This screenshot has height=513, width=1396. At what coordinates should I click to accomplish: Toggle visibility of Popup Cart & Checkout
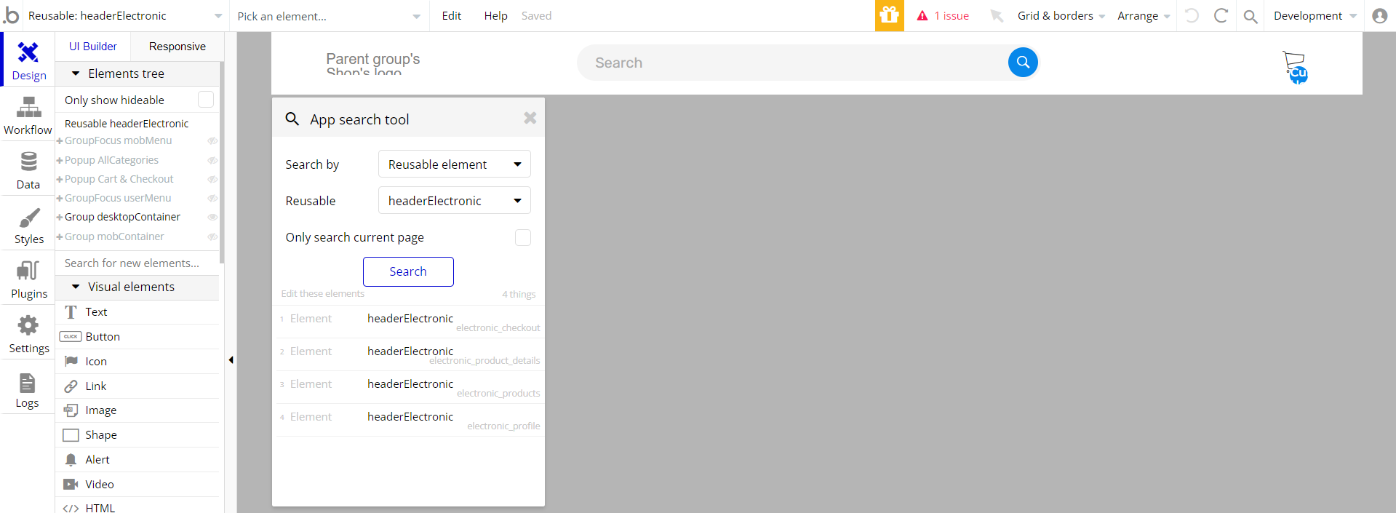click(212, 179)
